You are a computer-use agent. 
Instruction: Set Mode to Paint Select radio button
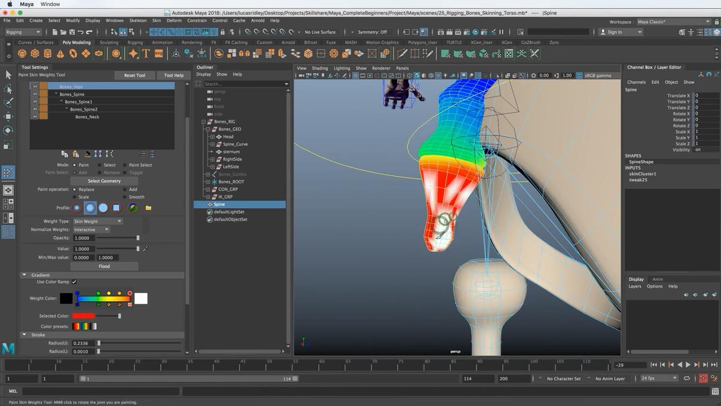(x=124, y=165)
